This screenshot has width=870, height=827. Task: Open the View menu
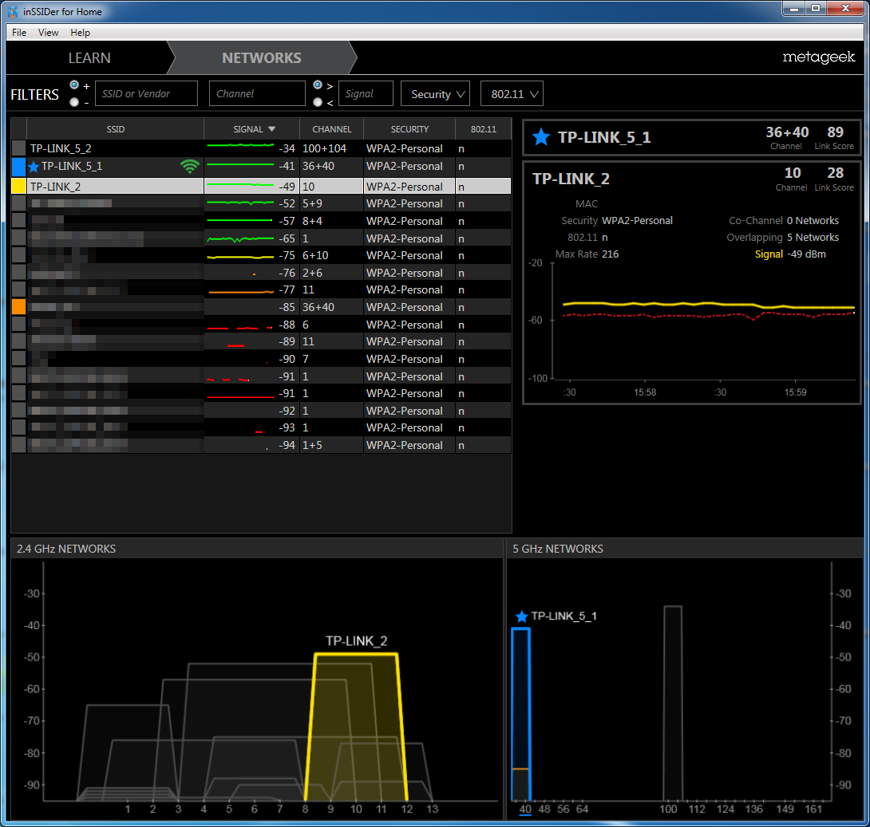(x=48, y=33)
